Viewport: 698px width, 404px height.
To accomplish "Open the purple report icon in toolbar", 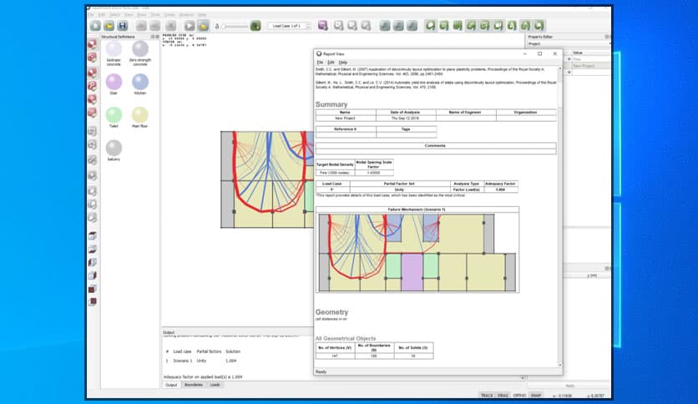I will point(323,26).
